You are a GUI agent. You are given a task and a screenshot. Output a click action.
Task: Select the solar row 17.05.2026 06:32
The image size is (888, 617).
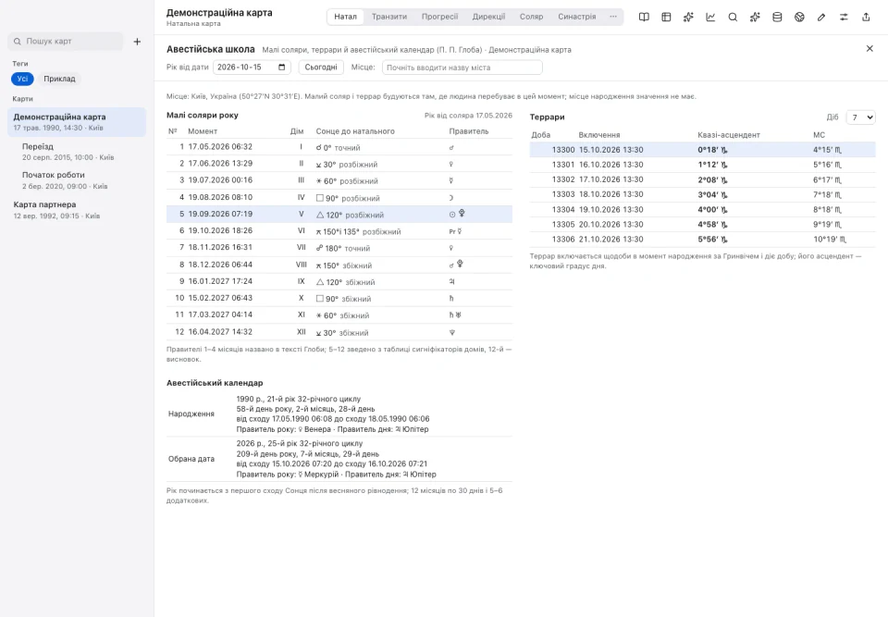[x=339, y=147]
